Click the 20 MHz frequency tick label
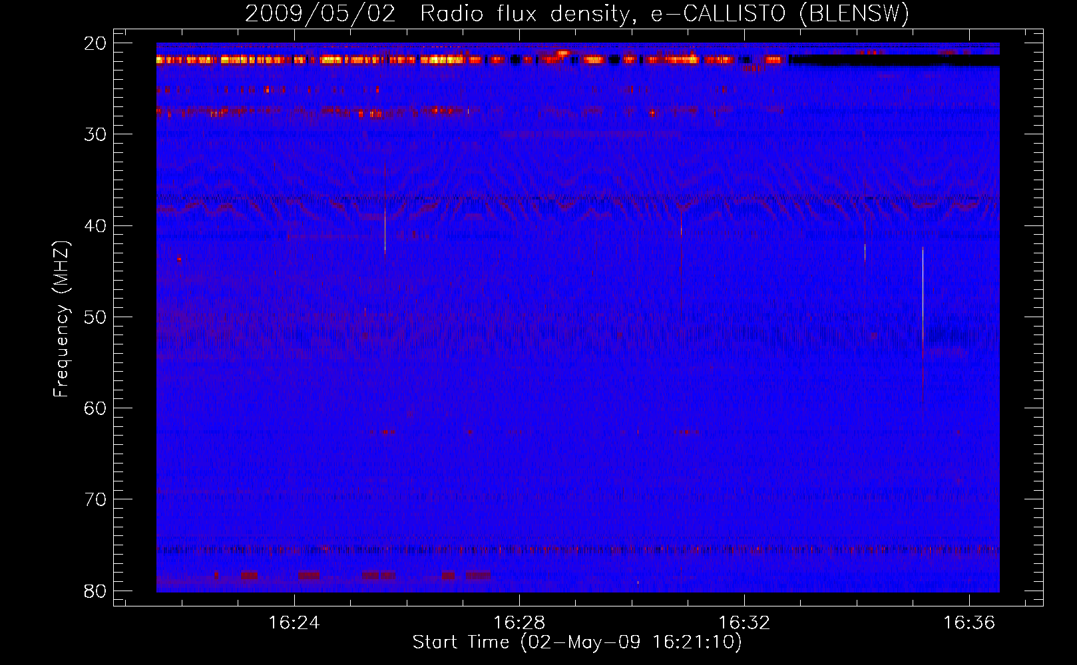The width and height of the screenshot is (1077, 665). [96, 43]
